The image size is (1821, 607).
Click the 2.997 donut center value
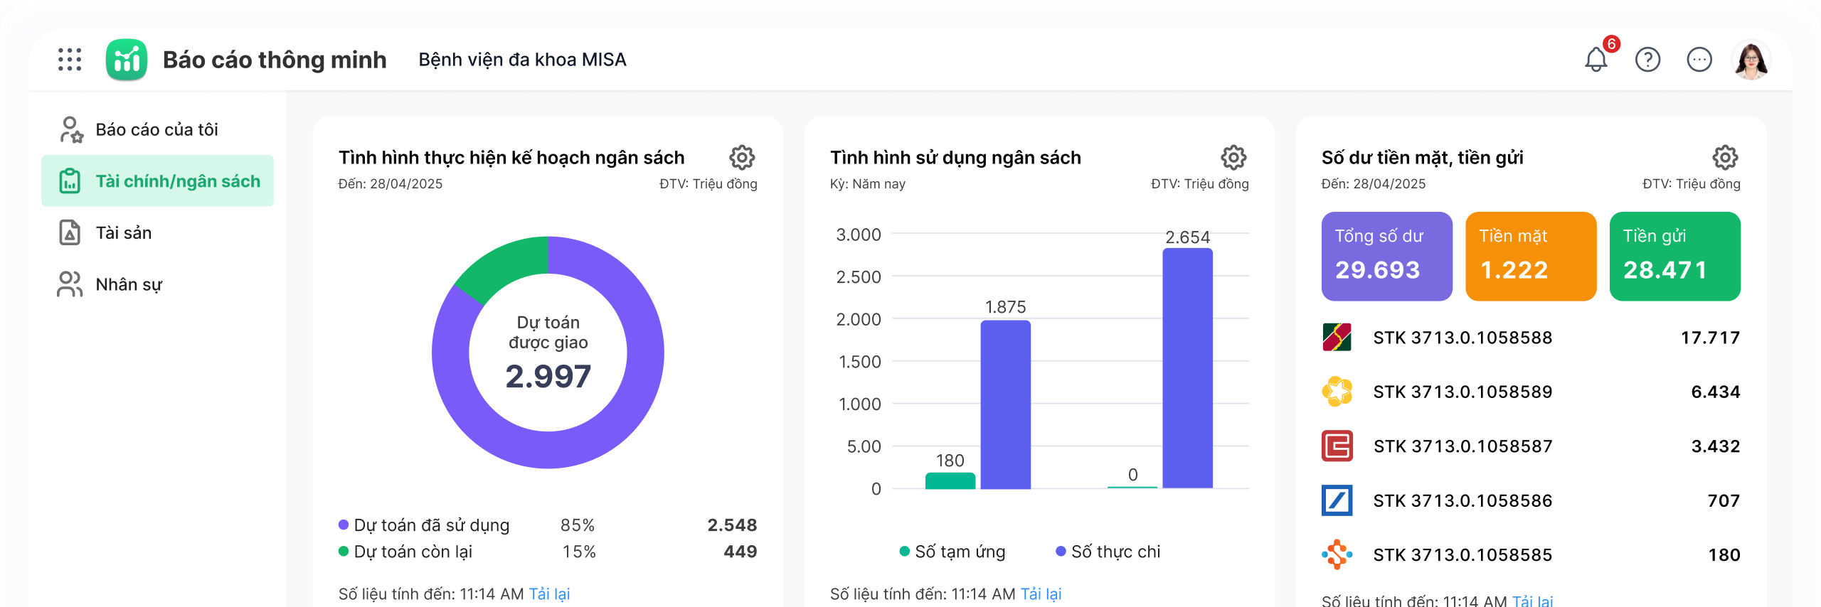(x=548, y=376)
